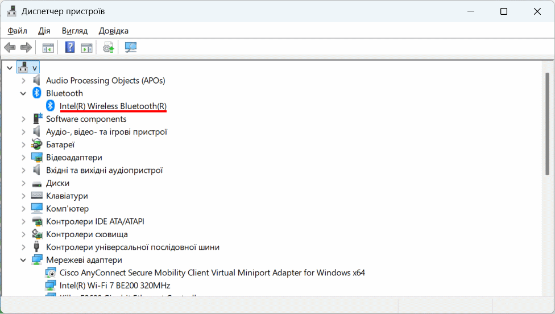The image size is (555, 314).
Task: Select Intel(R) Wireless Bluetooth(R) device
Action: pos(113,106)
